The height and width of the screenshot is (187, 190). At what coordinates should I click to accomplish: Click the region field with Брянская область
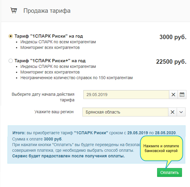[125, 112]
